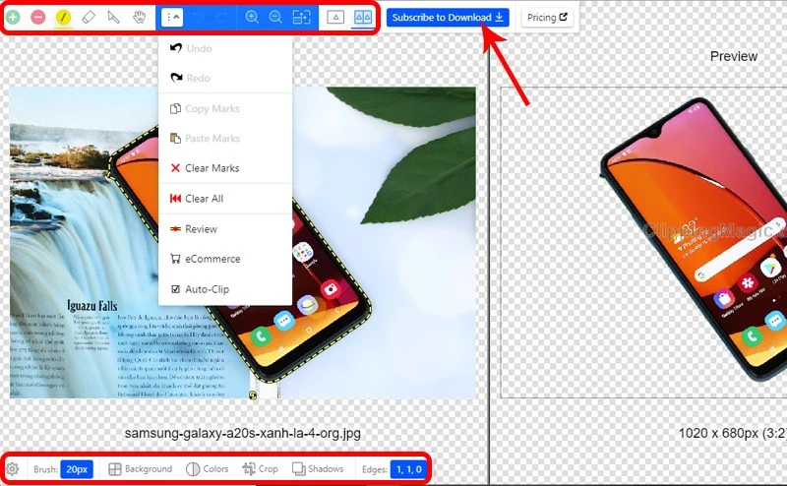This screenshot has height=486, width=787.
Task: Select the green Keep (plus) tool
Action: tap(13, 17)
